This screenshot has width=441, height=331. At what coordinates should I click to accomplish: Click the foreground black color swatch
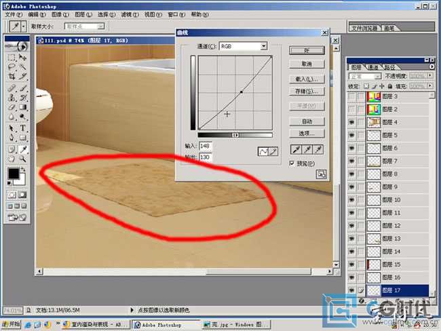click(x=13, y=174)
